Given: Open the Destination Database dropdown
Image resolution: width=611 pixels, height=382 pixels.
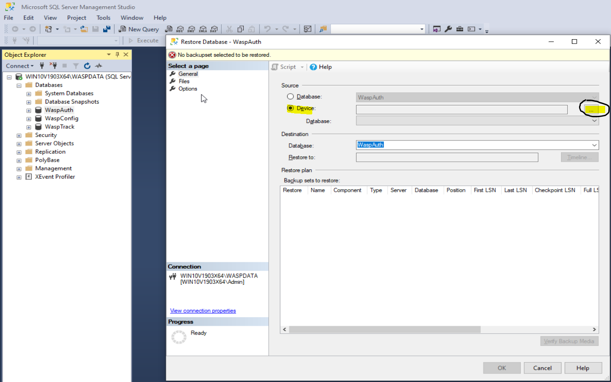Looking at the screenshot, I should 594,145.
